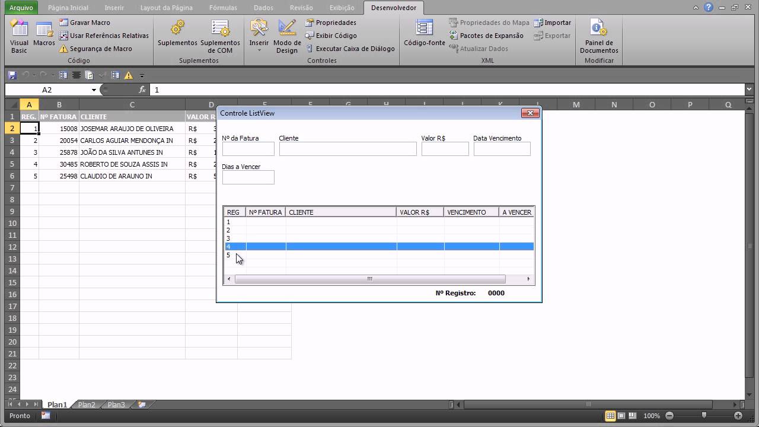Click the VALOR R$ ListView column header

(420, 212)
